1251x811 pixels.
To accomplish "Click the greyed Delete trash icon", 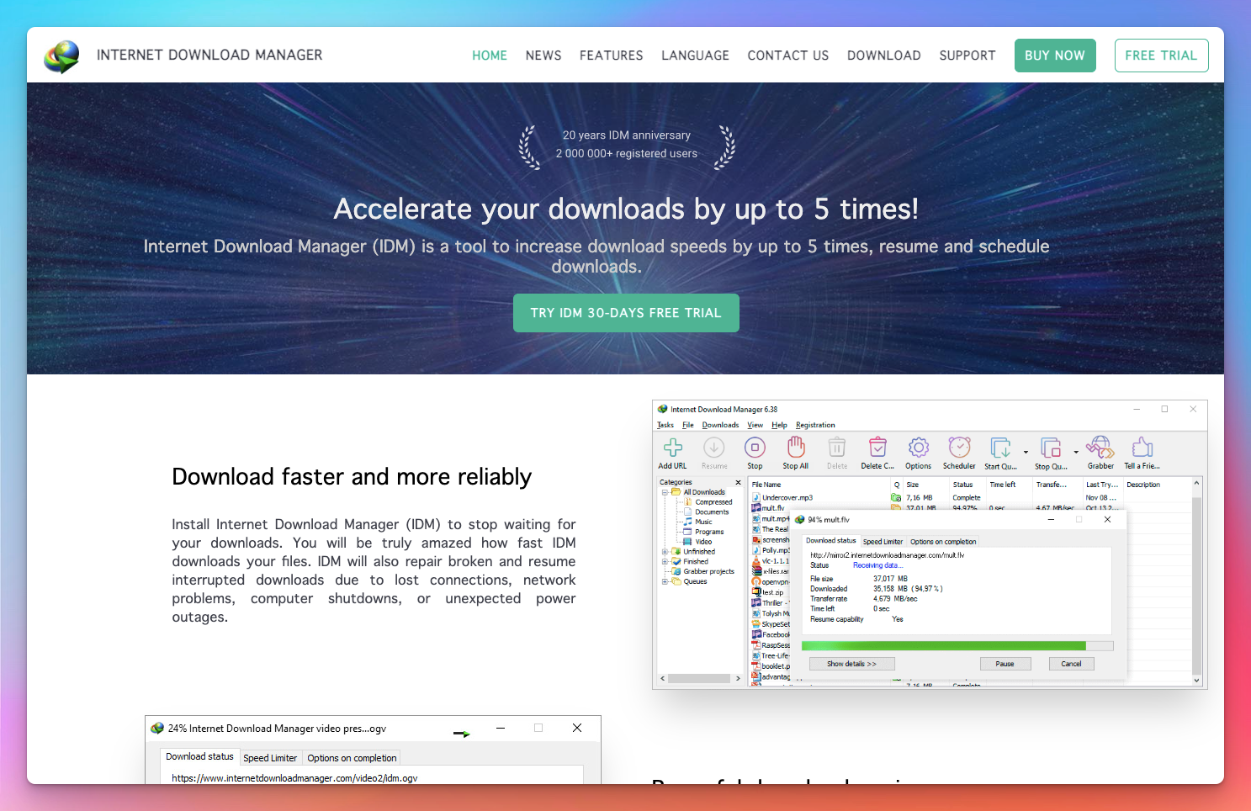I will coord(837,448).
